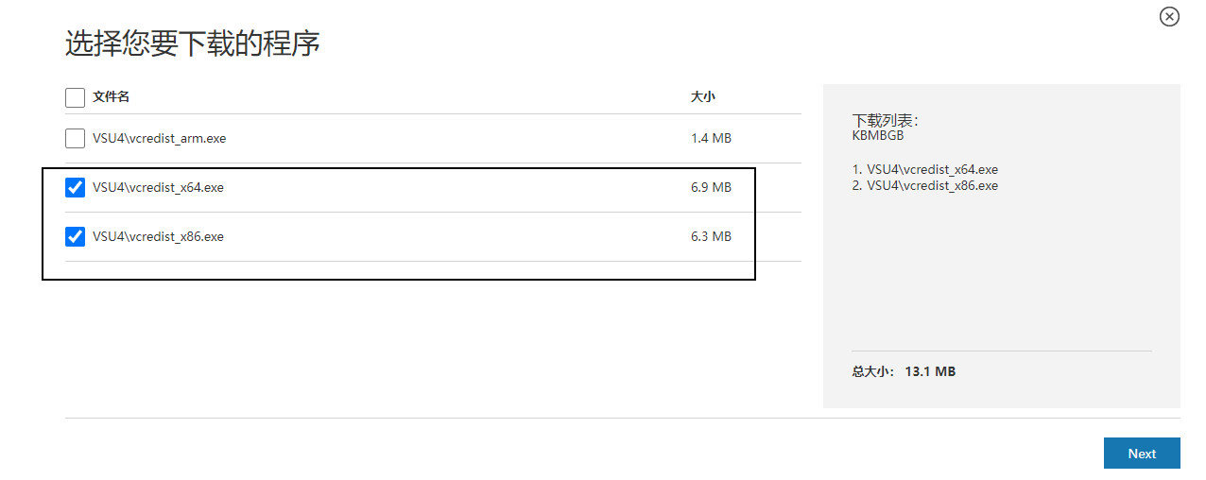Toggle the select-all checkbox beside 文件名

[x=75, y=97]
